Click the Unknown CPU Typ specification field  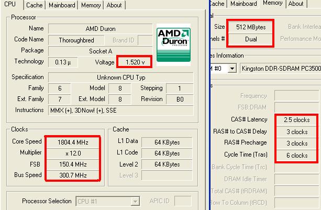coord(121,78)
